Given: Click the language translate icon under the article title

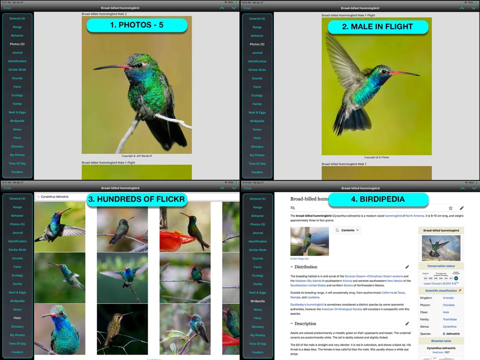Looking at the screenshot, I should pos(293,208).
